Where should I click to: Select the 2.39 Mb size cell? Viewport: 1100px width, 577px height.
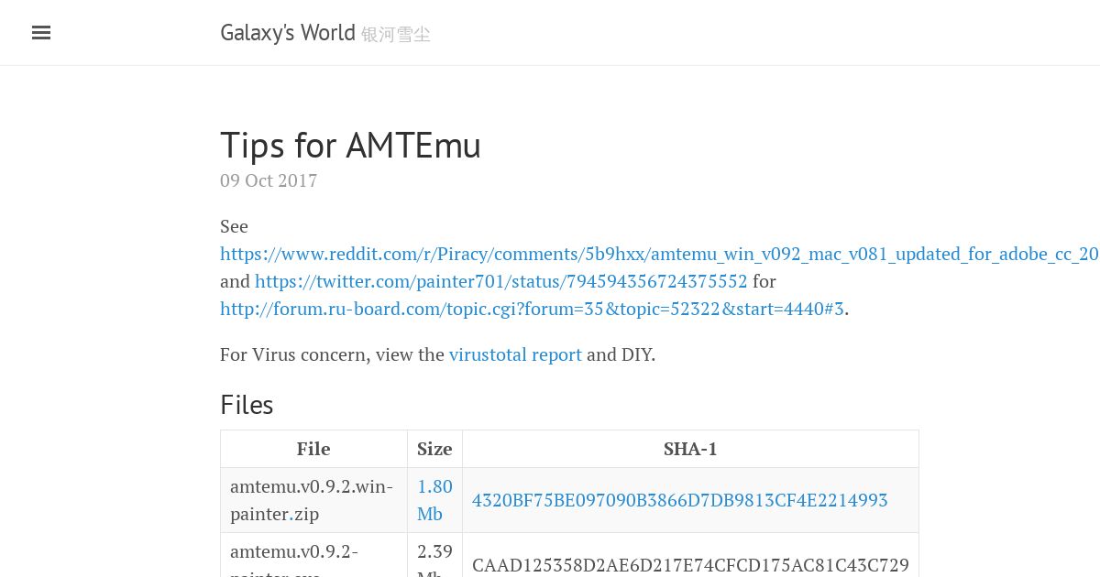coord(434,555)
